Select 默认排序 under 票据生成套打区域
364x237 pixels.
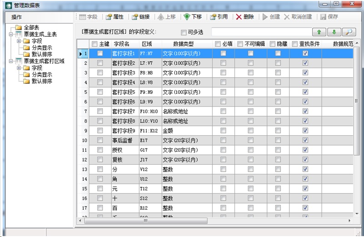point(41,81)
